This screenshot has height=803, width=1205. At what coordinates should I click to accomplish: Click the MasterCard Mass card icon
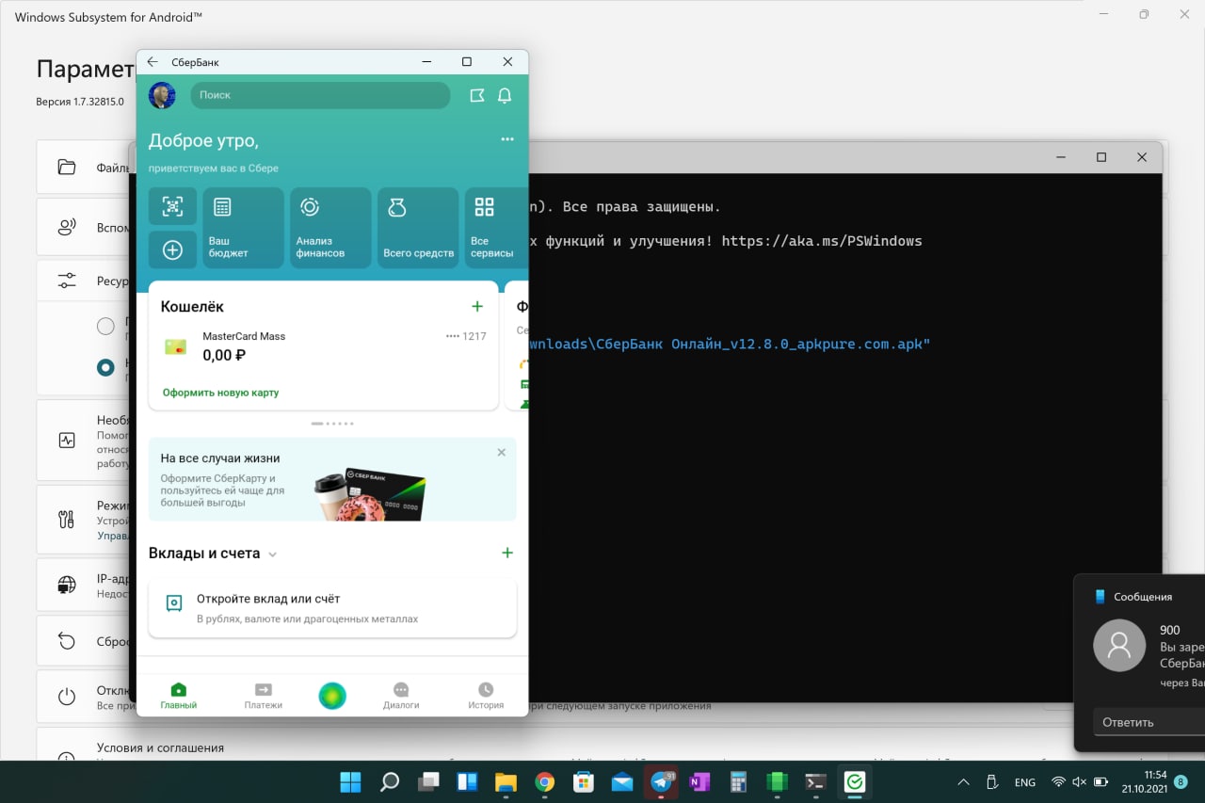pyautogui.click(x=175, y=346)
